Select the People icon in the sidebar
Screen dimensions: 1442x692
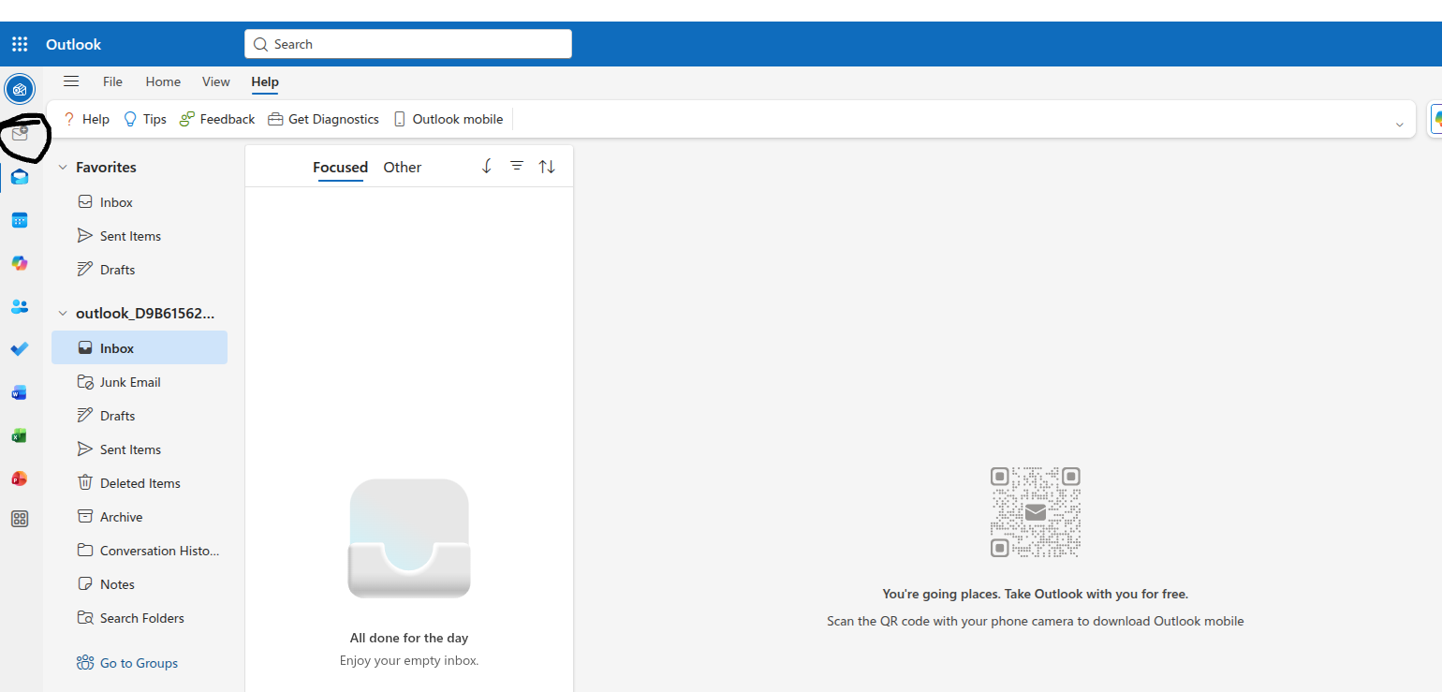click(x=19, y=306)
